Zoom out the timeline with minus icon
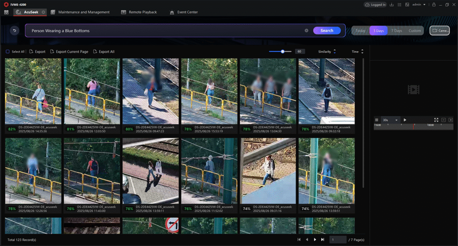Screen dimensions: 458x246 (x=444, y=120)
